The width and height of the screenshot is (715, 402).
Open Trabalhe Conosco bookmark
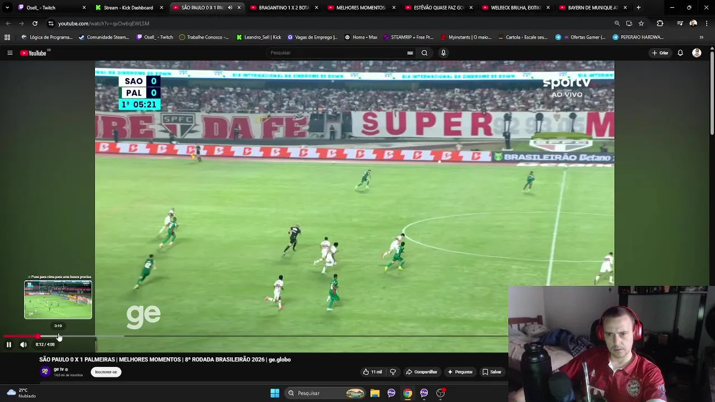pos(204,37)
